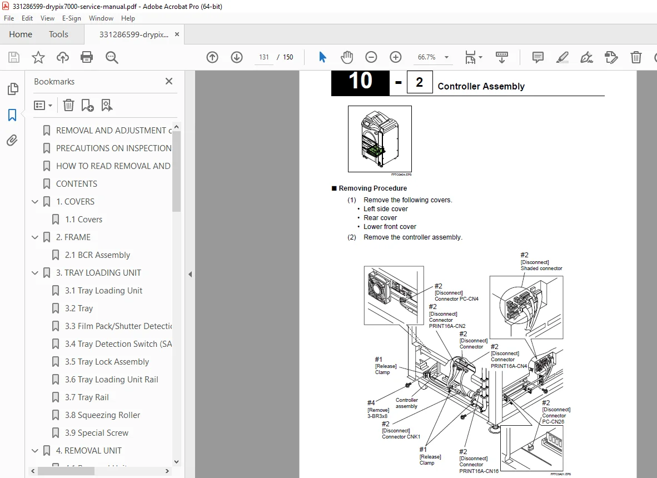Click the page number input field

[x=264, y=57]
